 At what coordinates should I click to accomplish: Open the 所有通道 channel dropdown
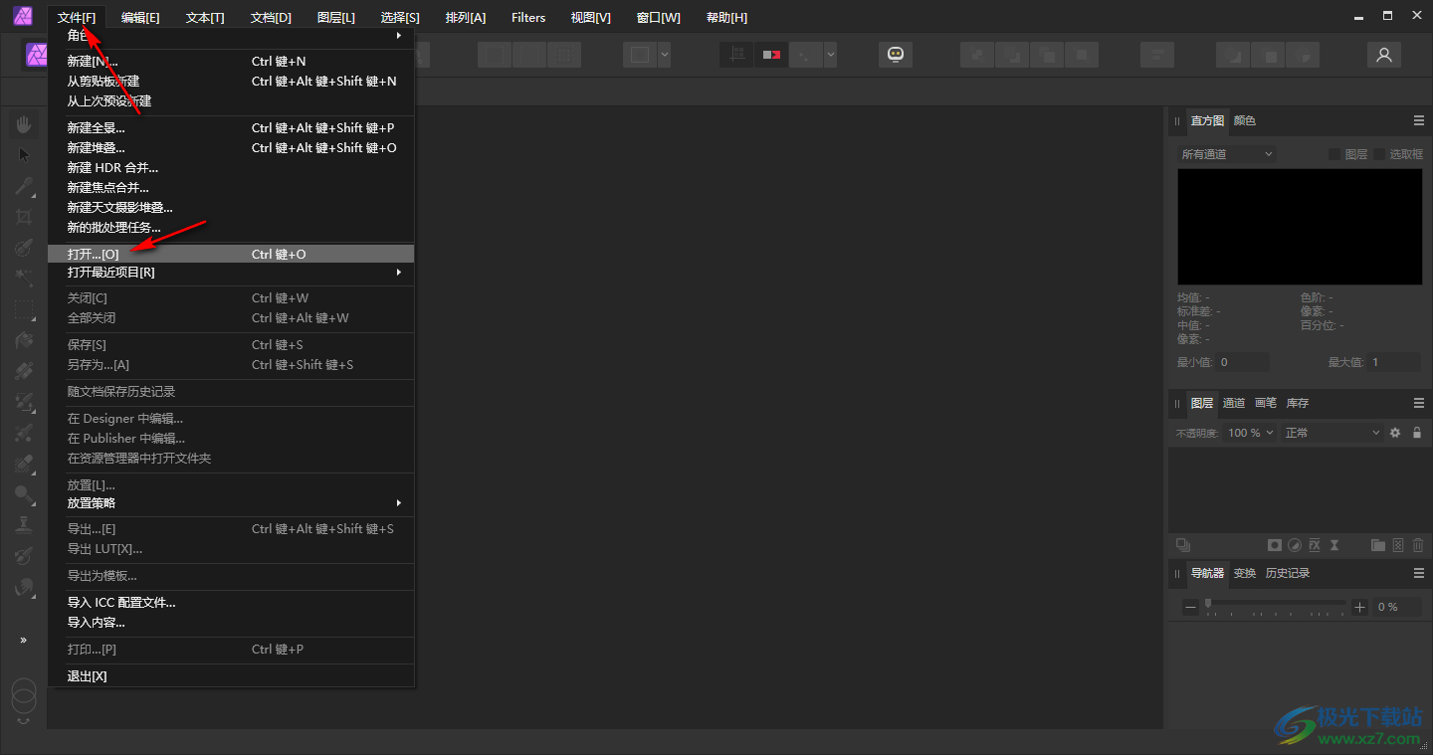pos(1226,154)
